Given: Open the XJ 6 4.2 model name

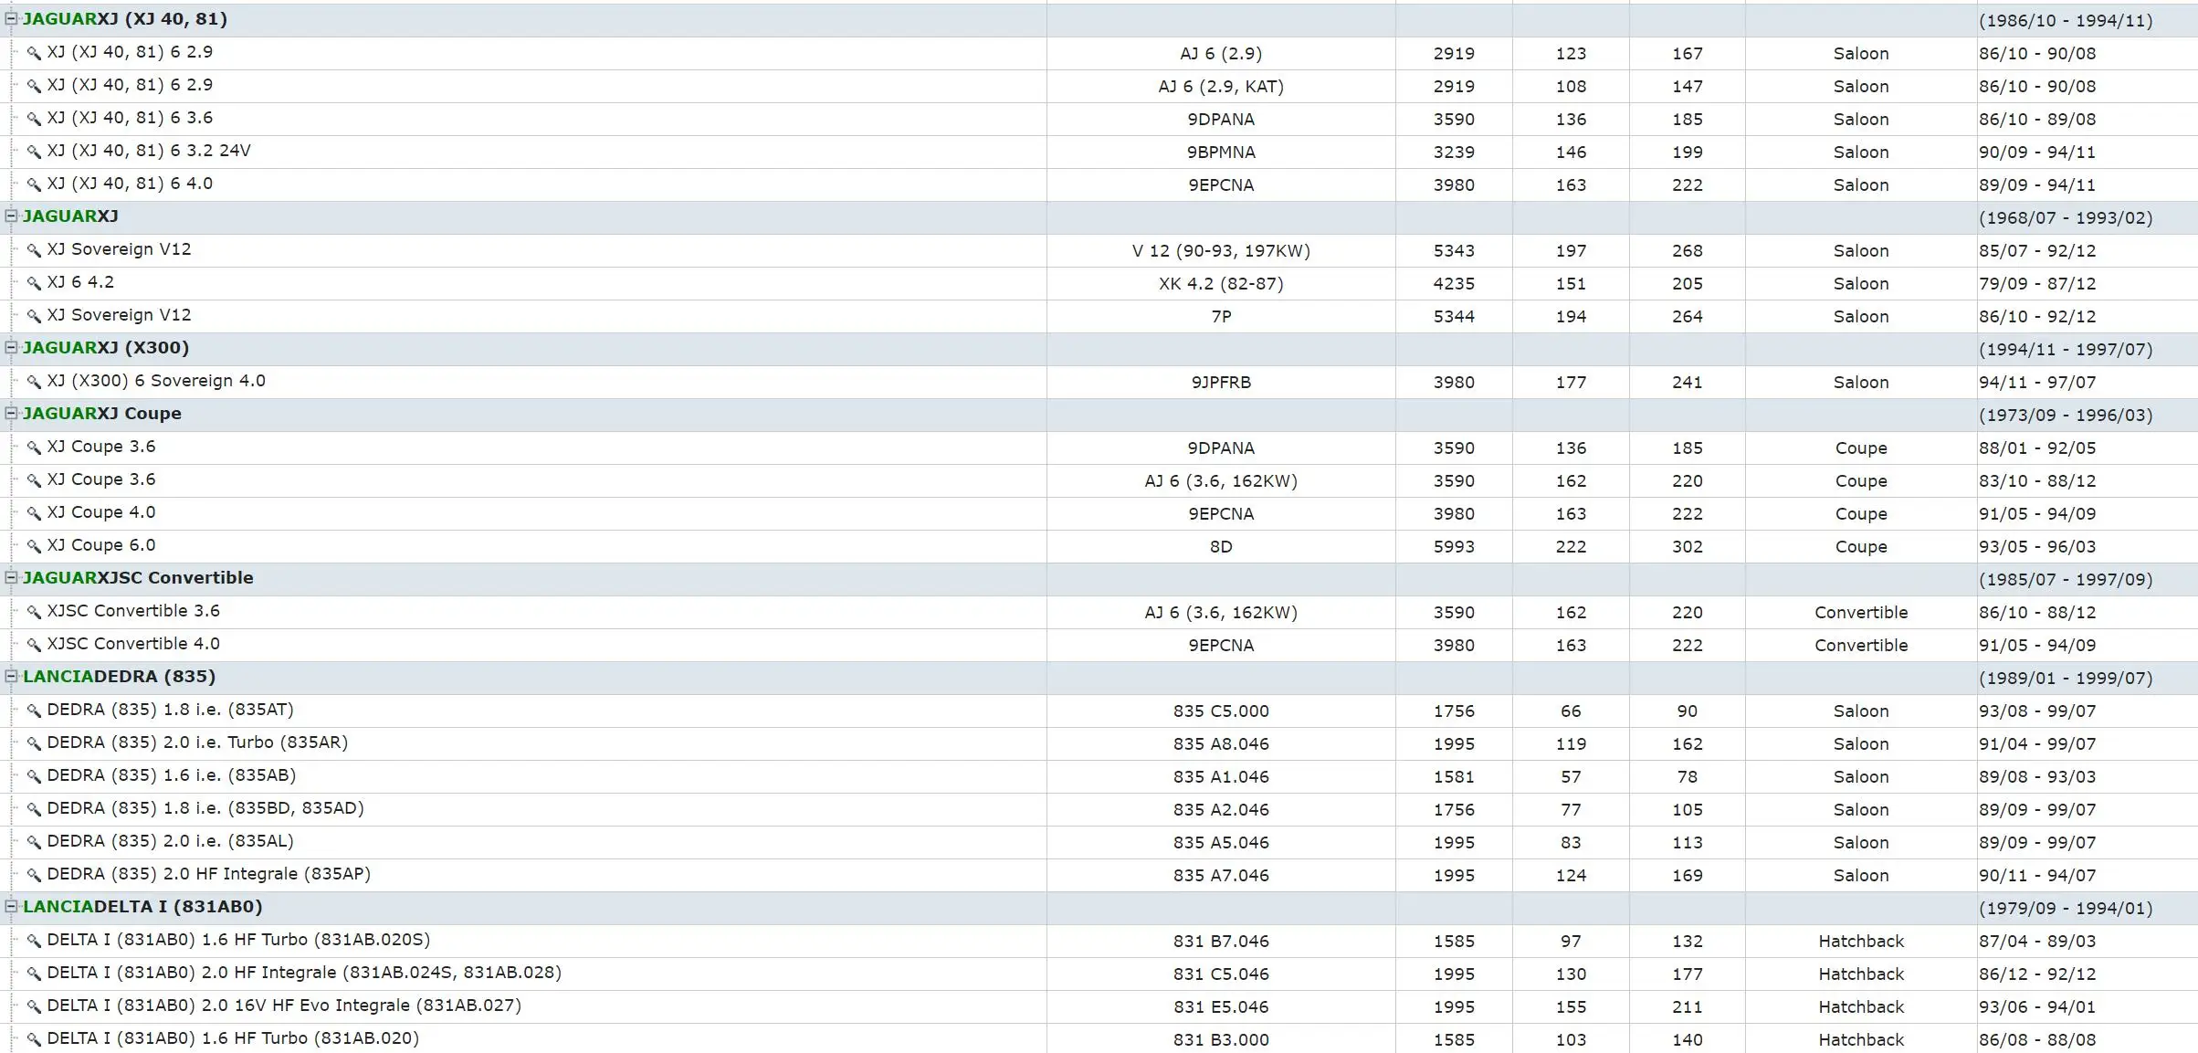Looking at the screenshot, I should pyautogui.click(x=80, y=282).
